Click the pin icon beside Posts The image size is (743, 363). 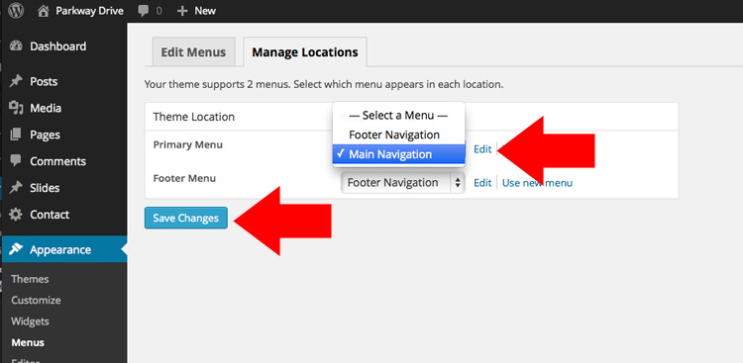click(16, 81)
